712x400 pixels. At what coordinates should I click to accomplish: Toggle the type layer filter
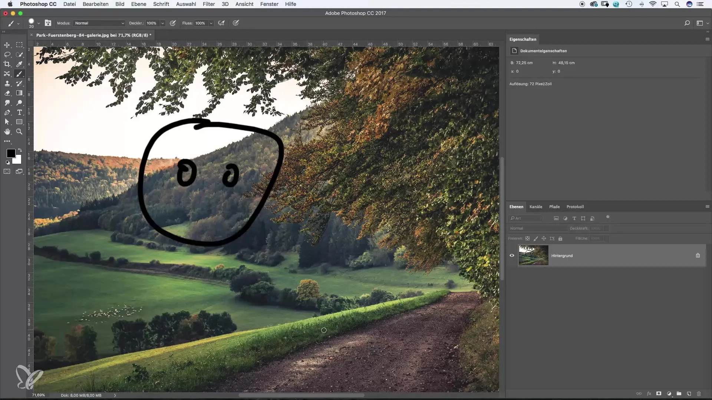click(574, 219)
